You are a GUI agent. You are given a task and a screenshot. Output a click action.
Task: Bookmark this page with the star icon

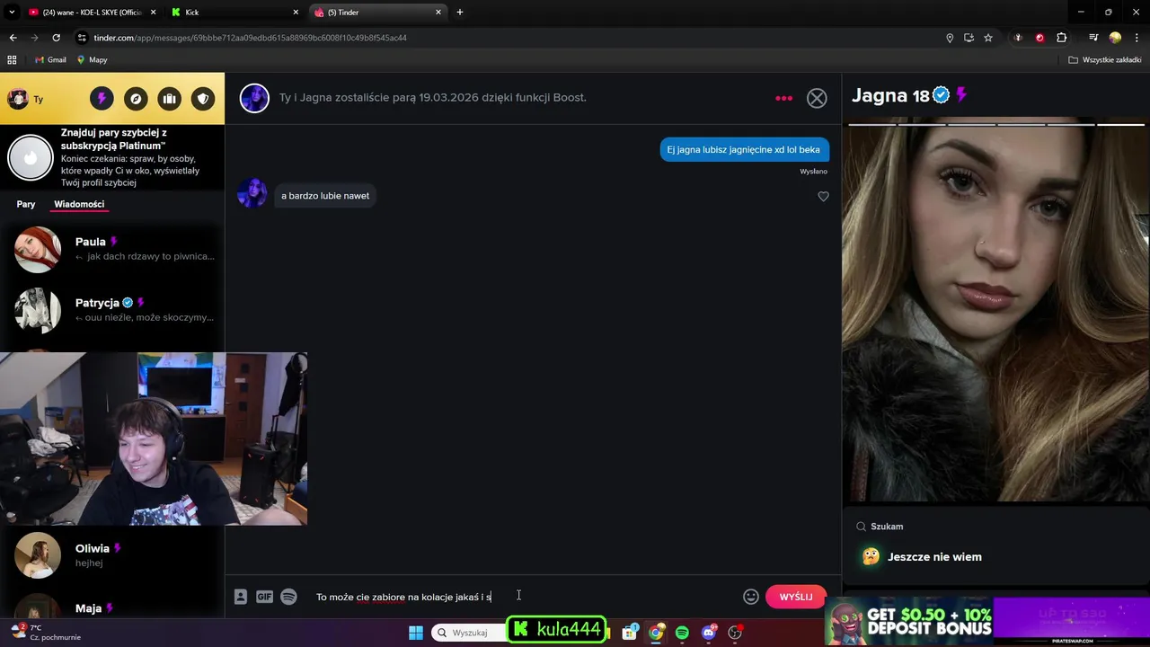pyautogui.click(x=988, y=38)
